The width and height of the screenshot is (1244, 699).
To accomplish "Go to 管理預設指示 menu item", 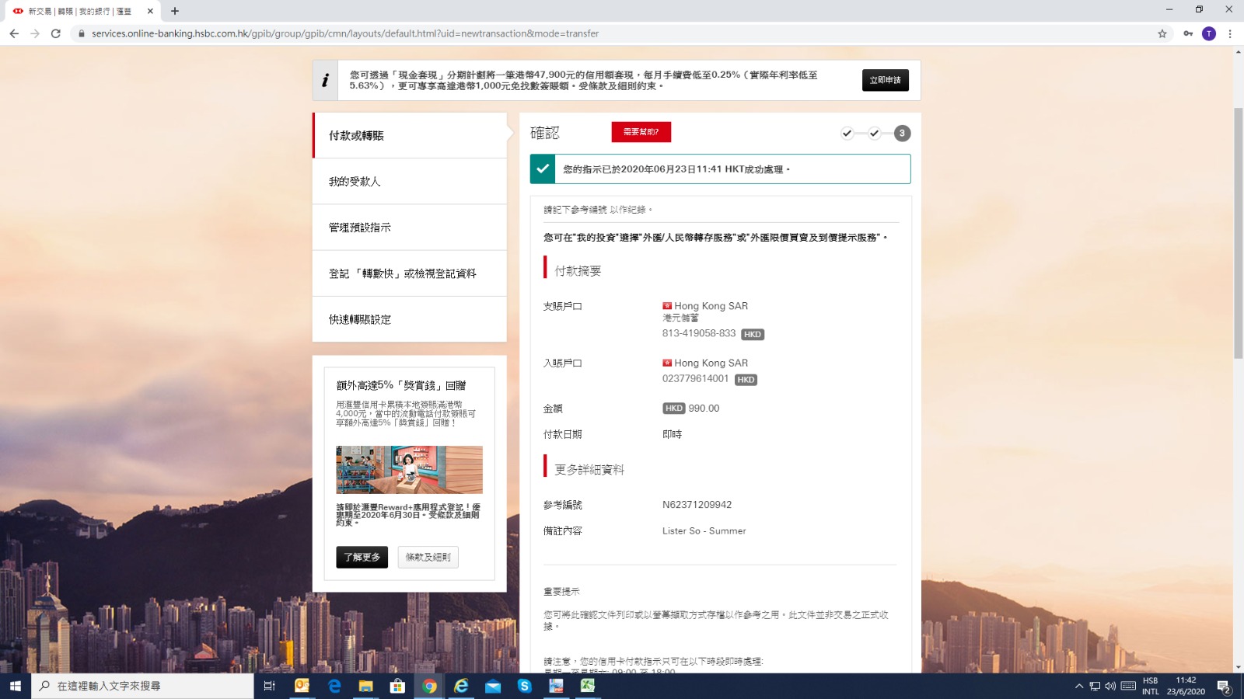I will pyautogui.click(x=359, y=228).
